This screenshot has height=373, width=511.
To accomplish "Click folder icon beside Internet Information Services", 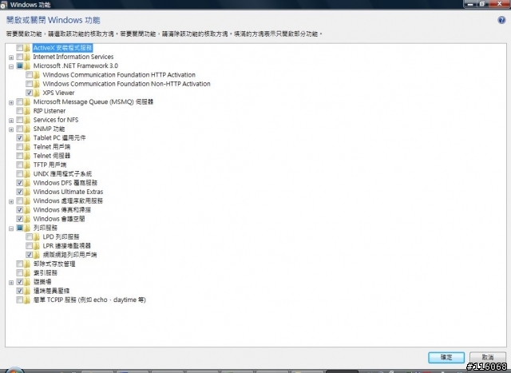I will (x=27, y=57).
